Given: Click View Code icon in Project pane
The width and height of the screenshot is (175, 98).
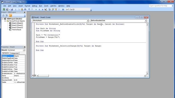Looking at the screenshot, I should tap(3, 15).
